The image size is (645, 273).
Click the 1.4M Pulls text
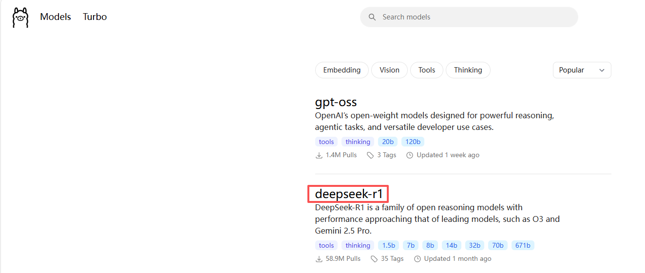tap(341, 155)
